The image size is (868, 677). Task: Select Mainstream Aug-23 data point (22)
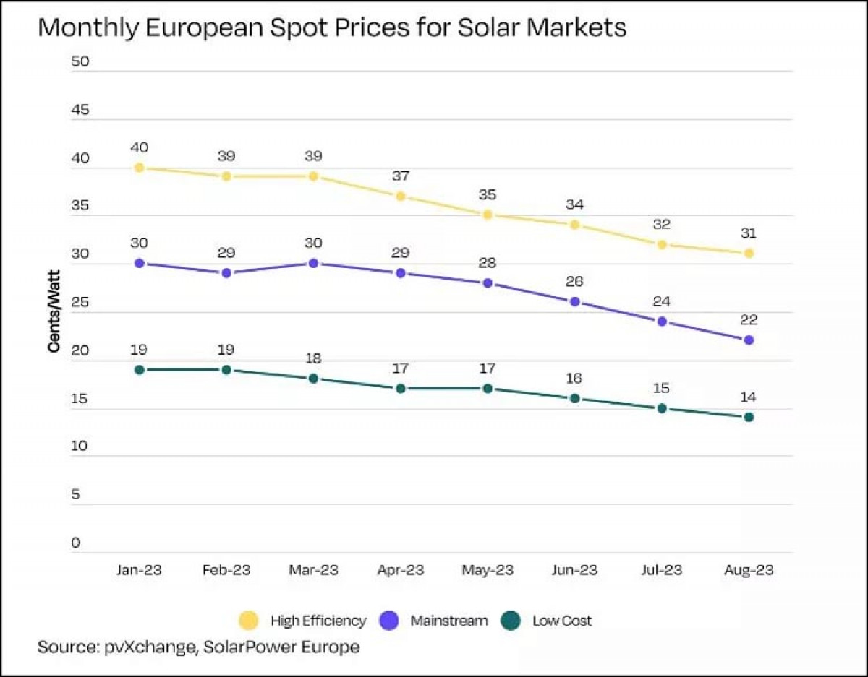pyautogui.click(x=749, y=340)
